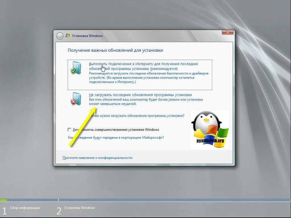291x218 pixels.
Task: Click step 1 Сбор информации label
Action: tap(25, 208)
